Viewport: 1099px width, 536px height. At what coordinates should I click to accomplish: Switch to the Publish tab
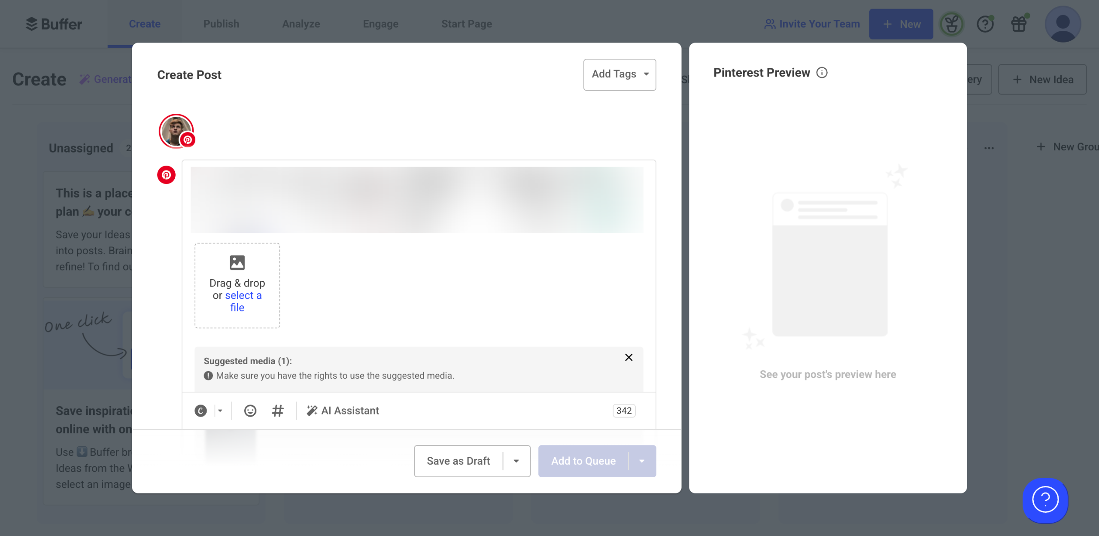pos(221,24)
